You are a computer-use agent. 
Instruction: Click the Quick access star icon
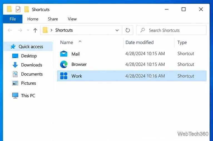(13, 46)
